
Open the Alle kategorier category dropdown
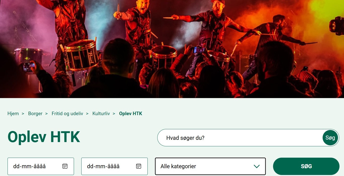coord(210,166)
